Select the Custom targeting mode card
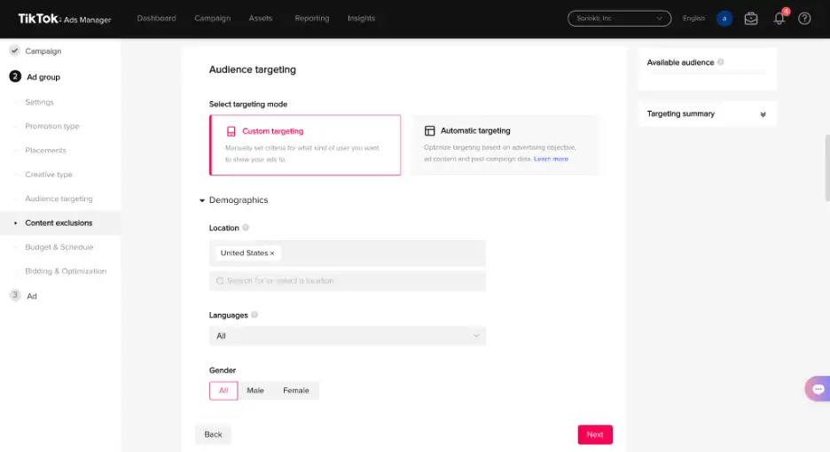Image resolution: width=830 pixels, height=452 pixels. pos(305,145)
